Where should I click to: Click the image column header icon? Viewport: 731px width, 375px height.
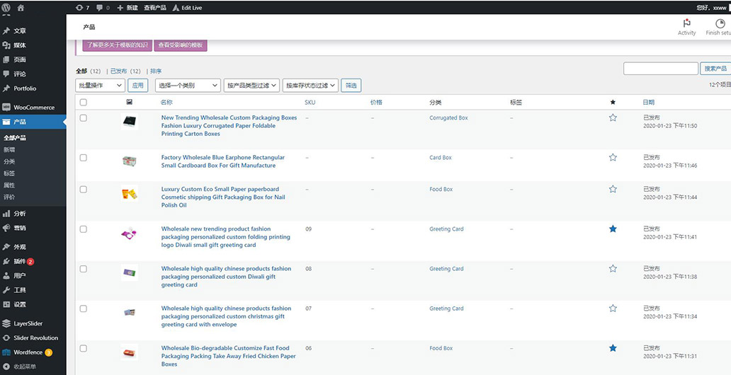coord(129,102)
